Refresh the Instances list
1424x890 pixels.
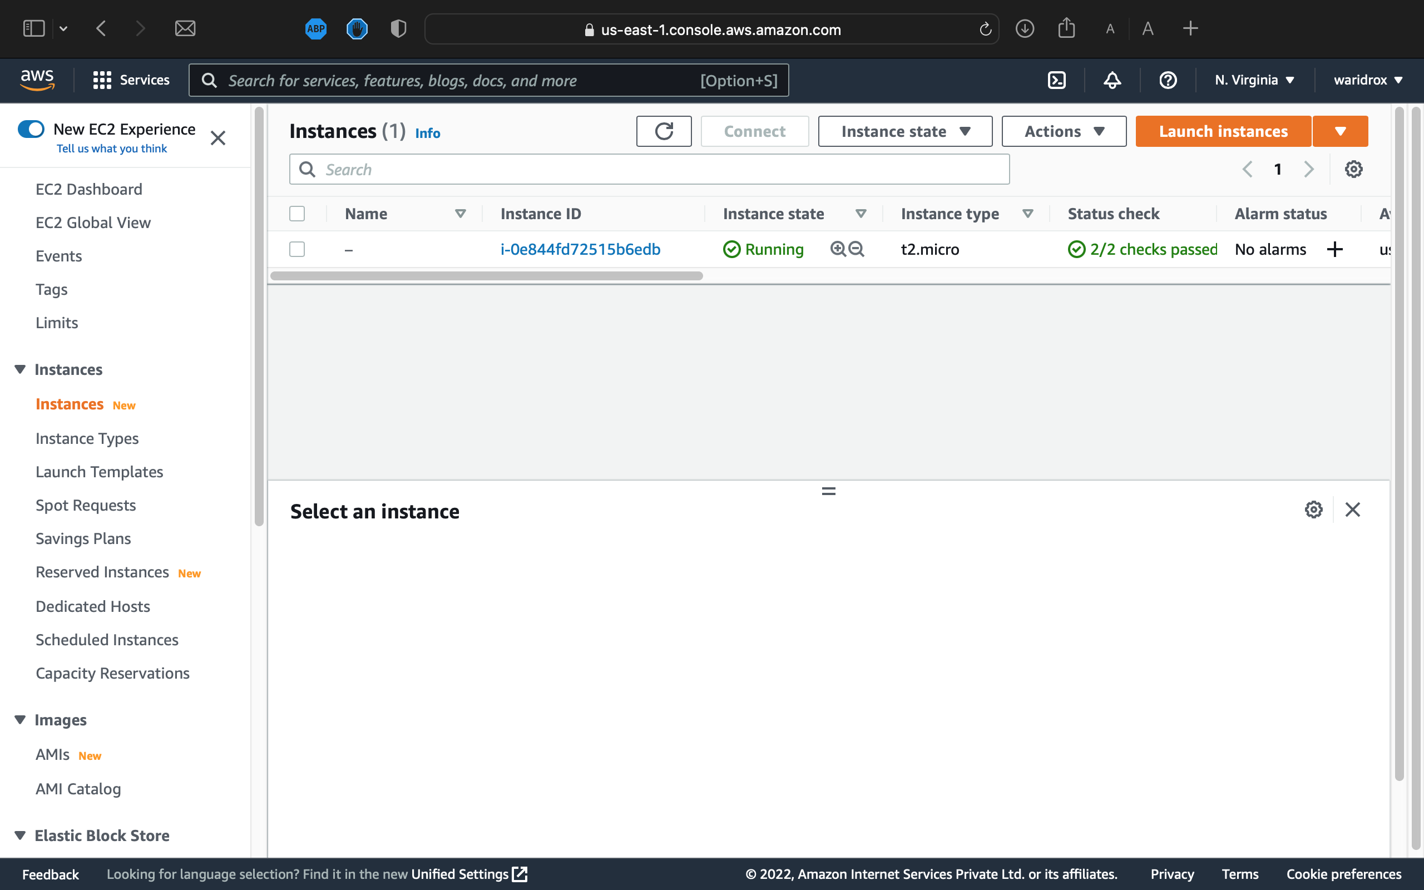(664, 131)
